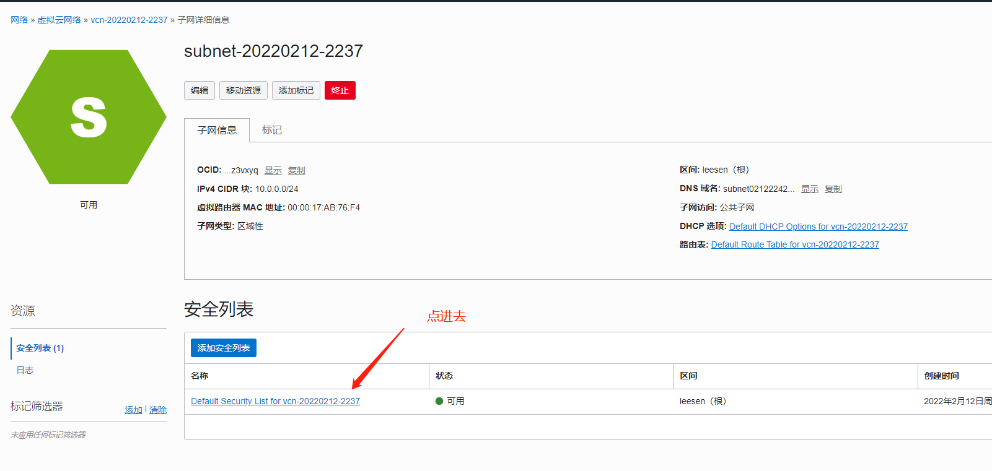Open vcn-20220212-2237 breadcrumb link
Image resolution: width=992 pixels, height=471 pixels.
(129, 20)
